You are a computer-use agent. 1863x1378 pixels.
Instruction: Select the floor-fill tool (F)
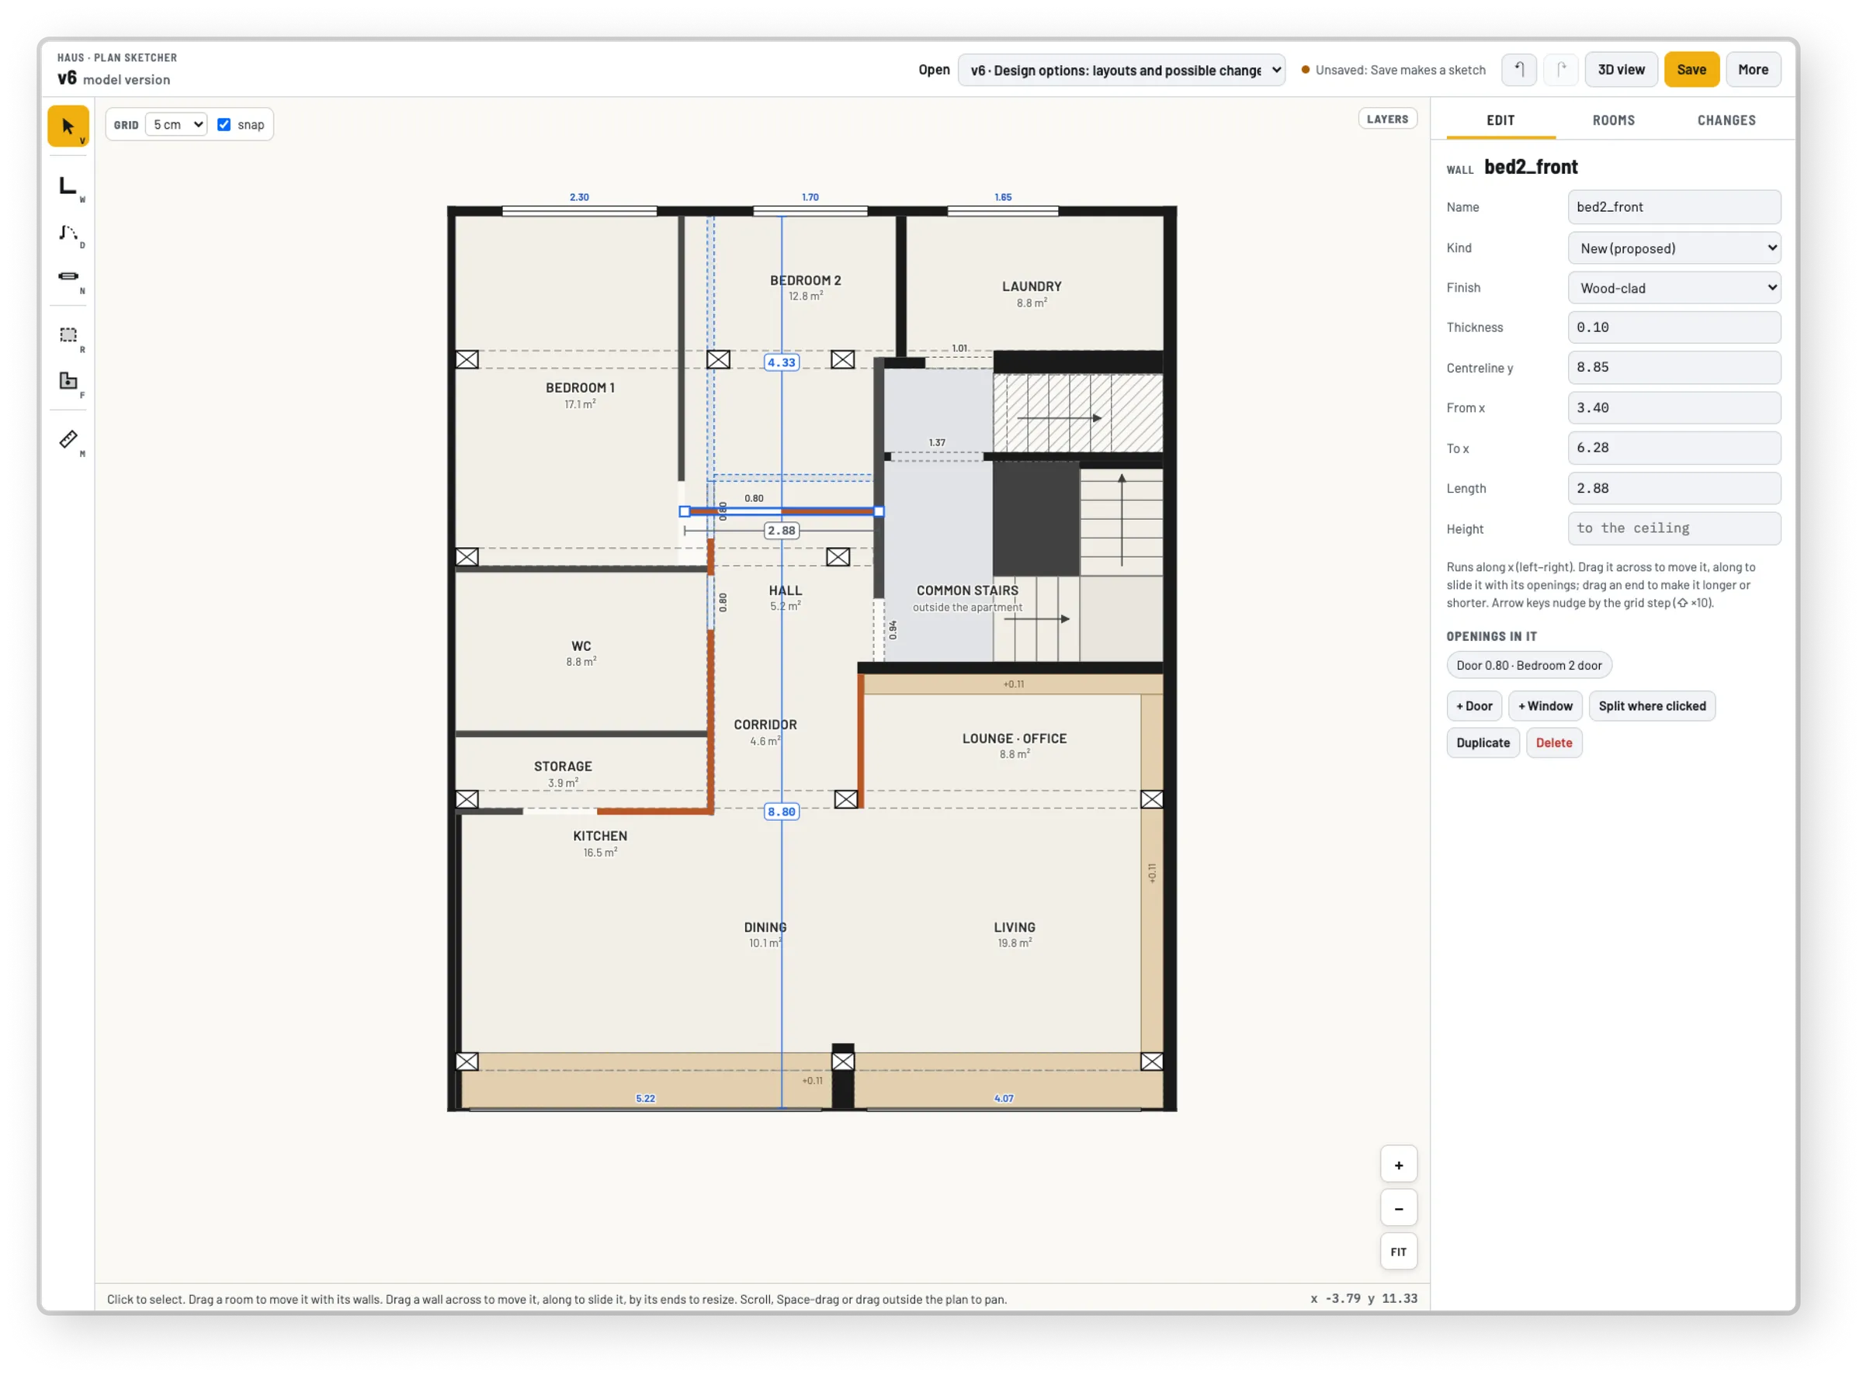coord(68,382)
